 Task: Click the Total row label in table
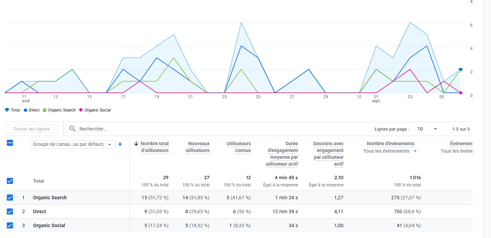[39, 181]
